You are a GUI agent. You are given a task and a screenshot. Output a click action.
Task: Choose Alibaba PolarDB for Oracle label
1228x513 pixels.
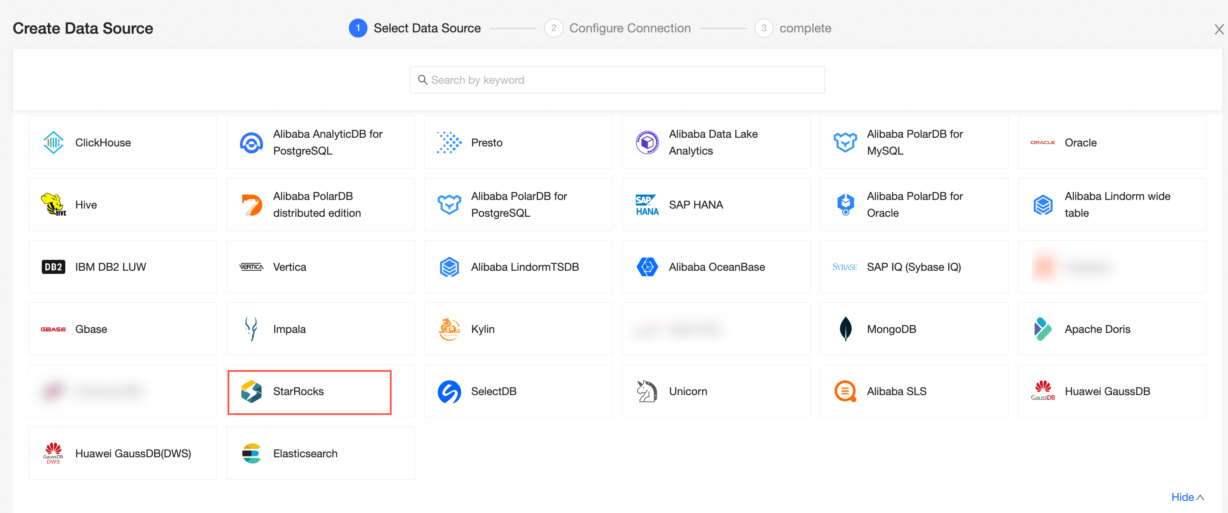point(915,205)
